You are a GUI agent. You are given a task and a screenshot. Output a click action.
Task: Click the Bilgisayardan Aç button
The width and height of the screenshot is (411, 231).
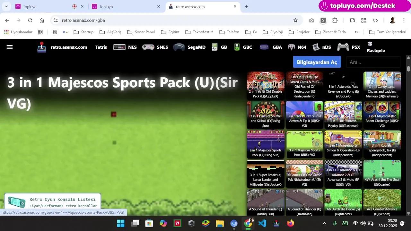[317, 62]
